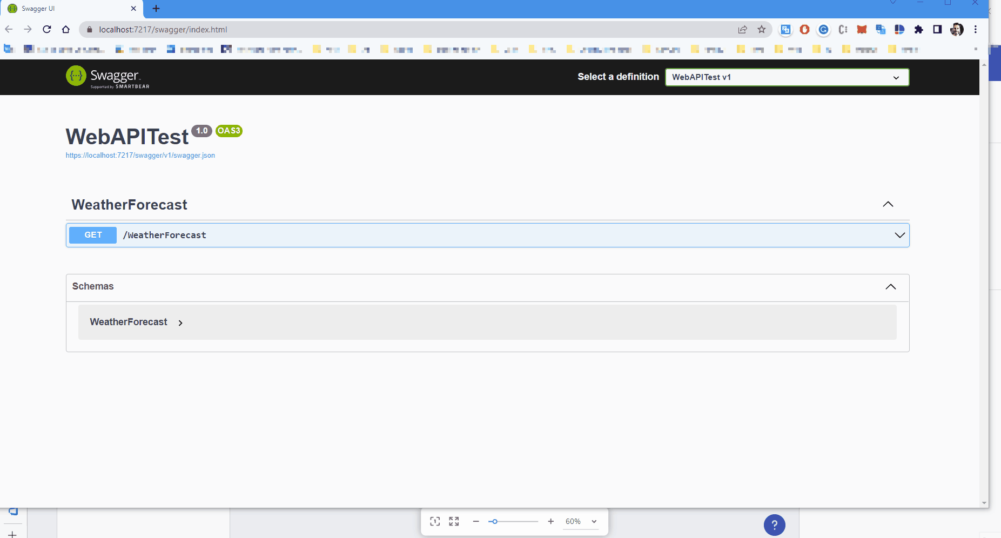Expand the WeatherForecast schema model
The height and width of the screenshot is (538, 1001).
(180, 323)
